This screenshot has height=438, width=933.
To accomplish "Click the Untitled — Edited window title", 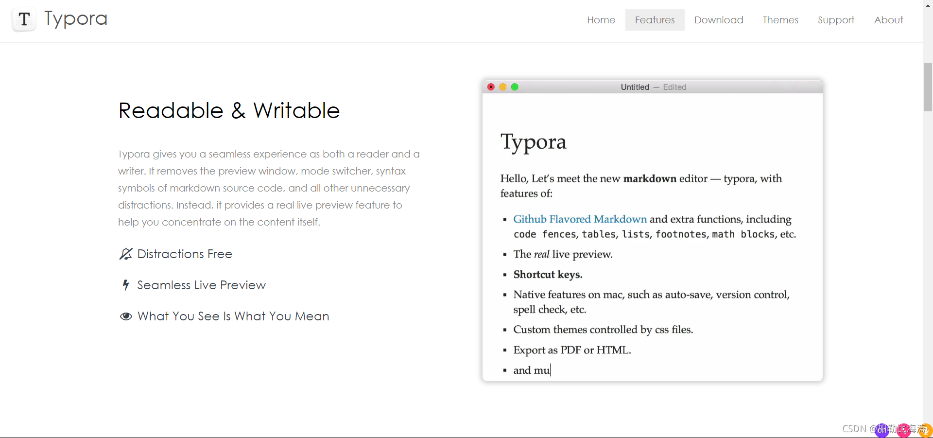I will coord(653,87).
